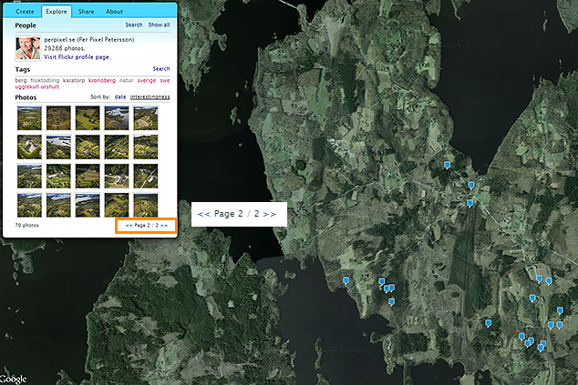578x385 pixels.
Task: Switch to the Share tab
Action: click(86, 12)
